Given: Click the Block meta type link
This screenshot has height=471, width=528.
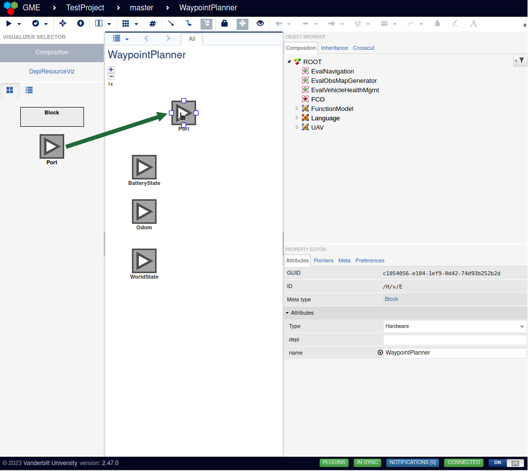Looking at the screenshot, I should [391, 299].
